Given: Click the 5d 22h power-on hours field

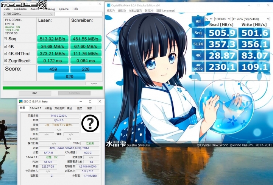Looking at the screenshot, I should (48, 162).
